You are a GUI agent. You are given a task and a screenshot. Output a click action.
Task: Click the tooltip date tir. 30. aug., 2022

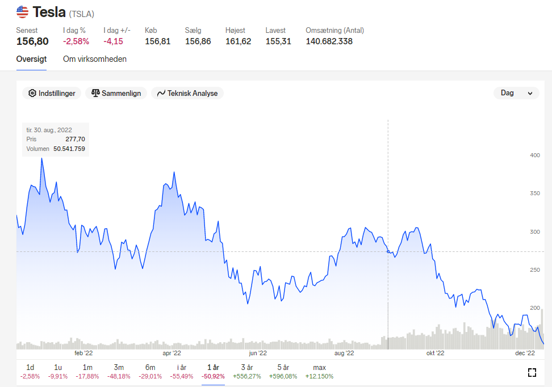tap(49, 130)
